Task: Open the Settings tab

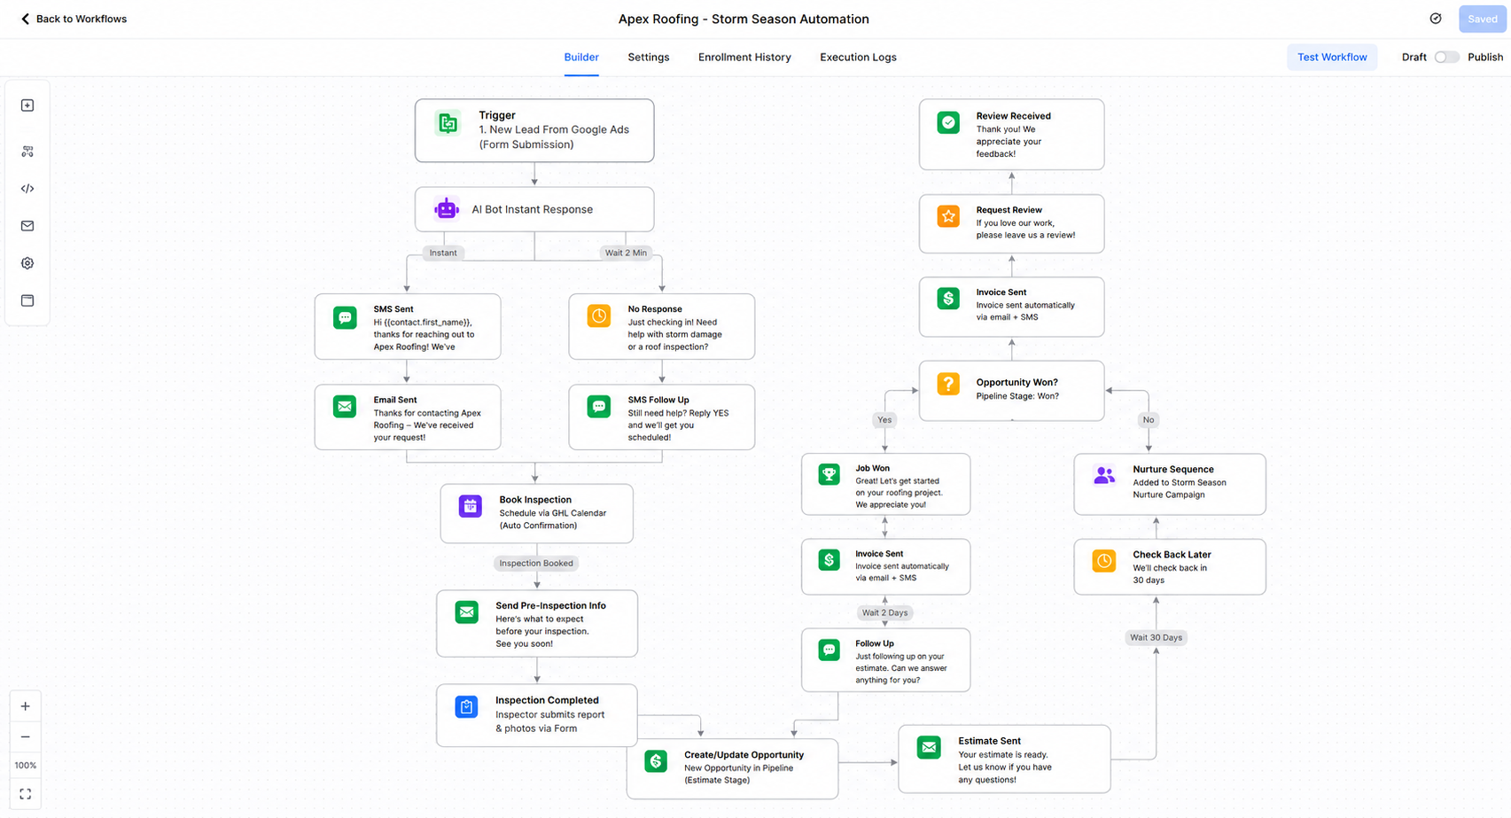Action: click(x=649, y=57)
